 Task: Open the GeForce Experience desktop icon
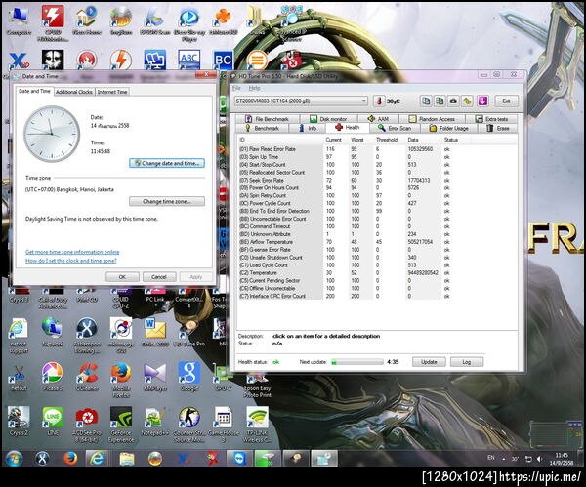click(x=121, y=425)
